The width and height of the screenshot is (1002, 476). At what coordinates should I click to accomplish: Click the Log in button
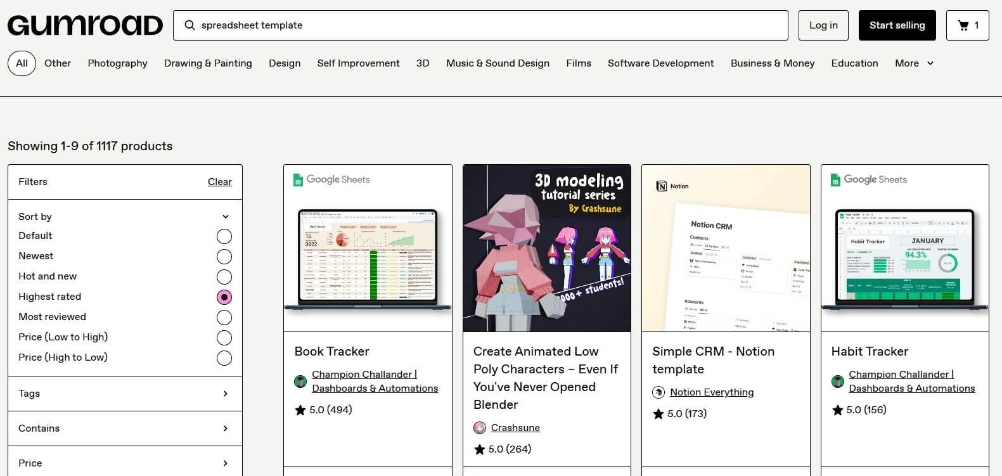(x=823, y=25)
